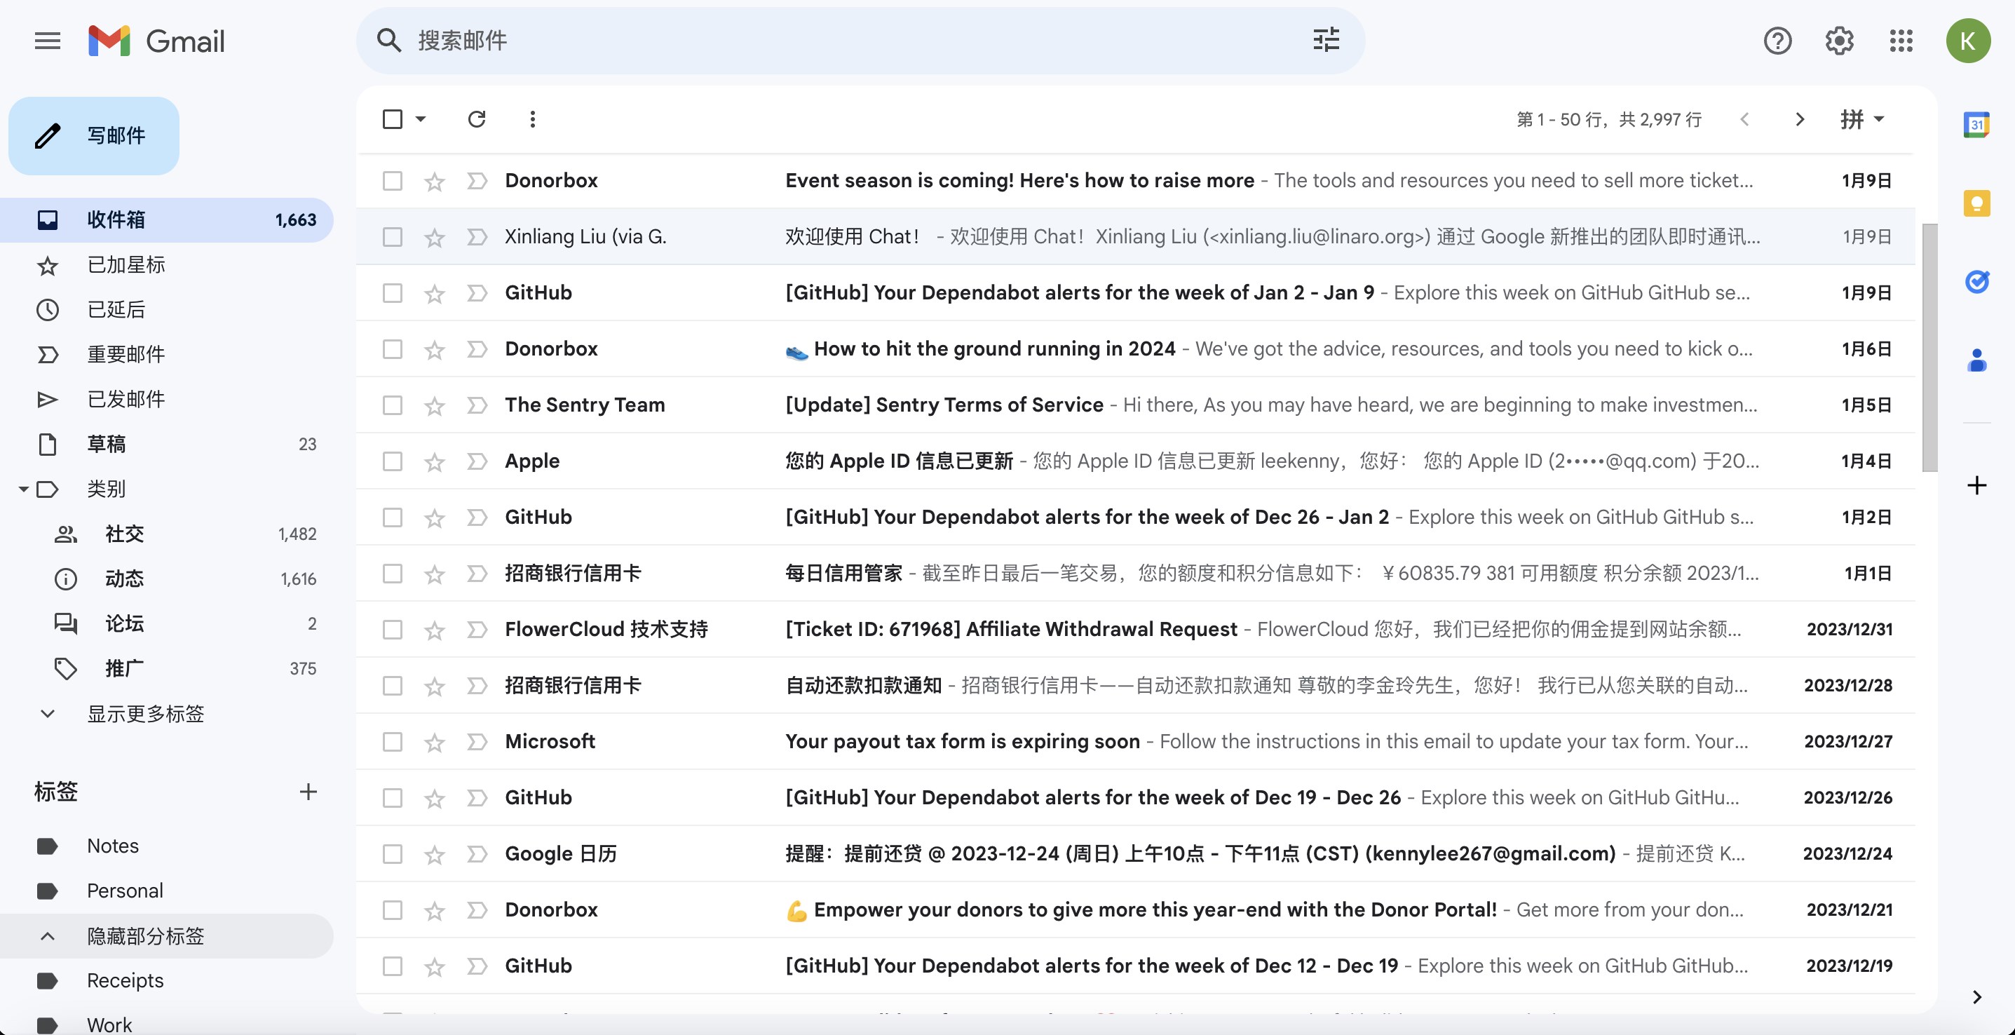Select the Apple email checkbox
This screenshot has height=1035, width=2015.
click(393, 461)
